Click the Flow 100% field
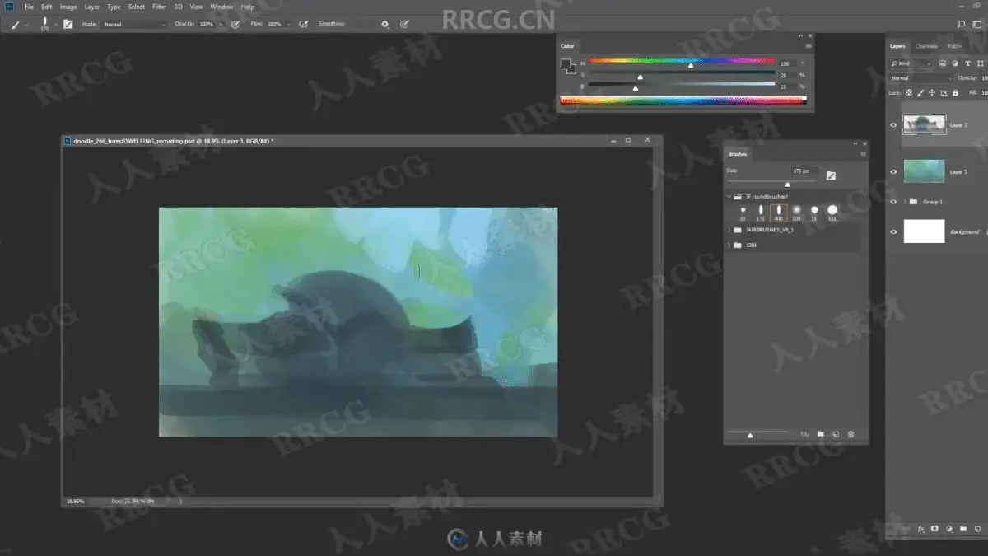Screen dimensions: 988x556 (x=274, y=24)
